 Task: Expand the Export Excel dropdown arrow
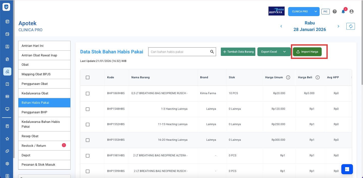click(285, 52)
